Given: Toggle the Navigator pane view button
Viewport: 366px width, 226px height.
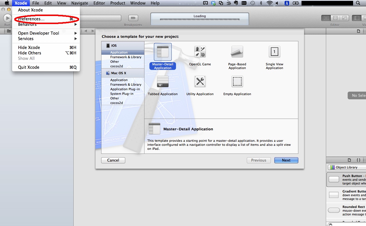Looking at the screenshot, I should (357, 18).
